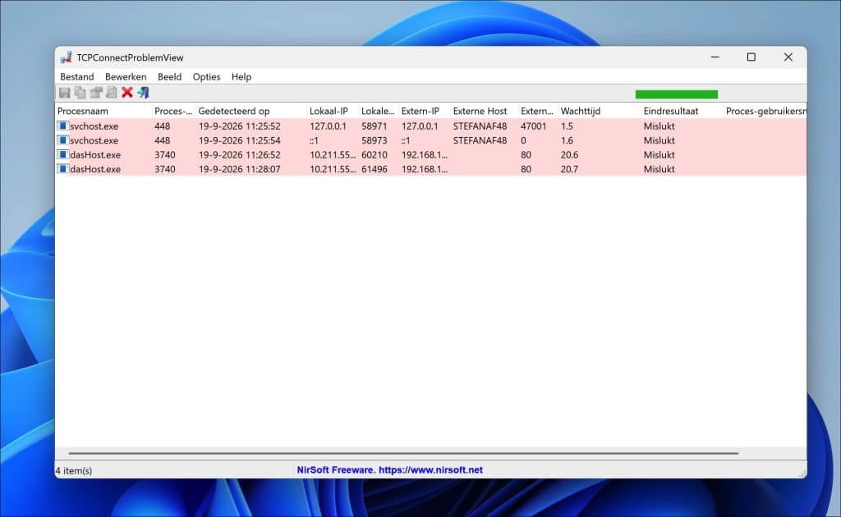Click the green progress bar
This screenshot has height=517, width=841.
click(677, 94)
